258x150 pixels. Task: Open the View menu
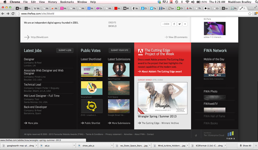click(42, 2)
